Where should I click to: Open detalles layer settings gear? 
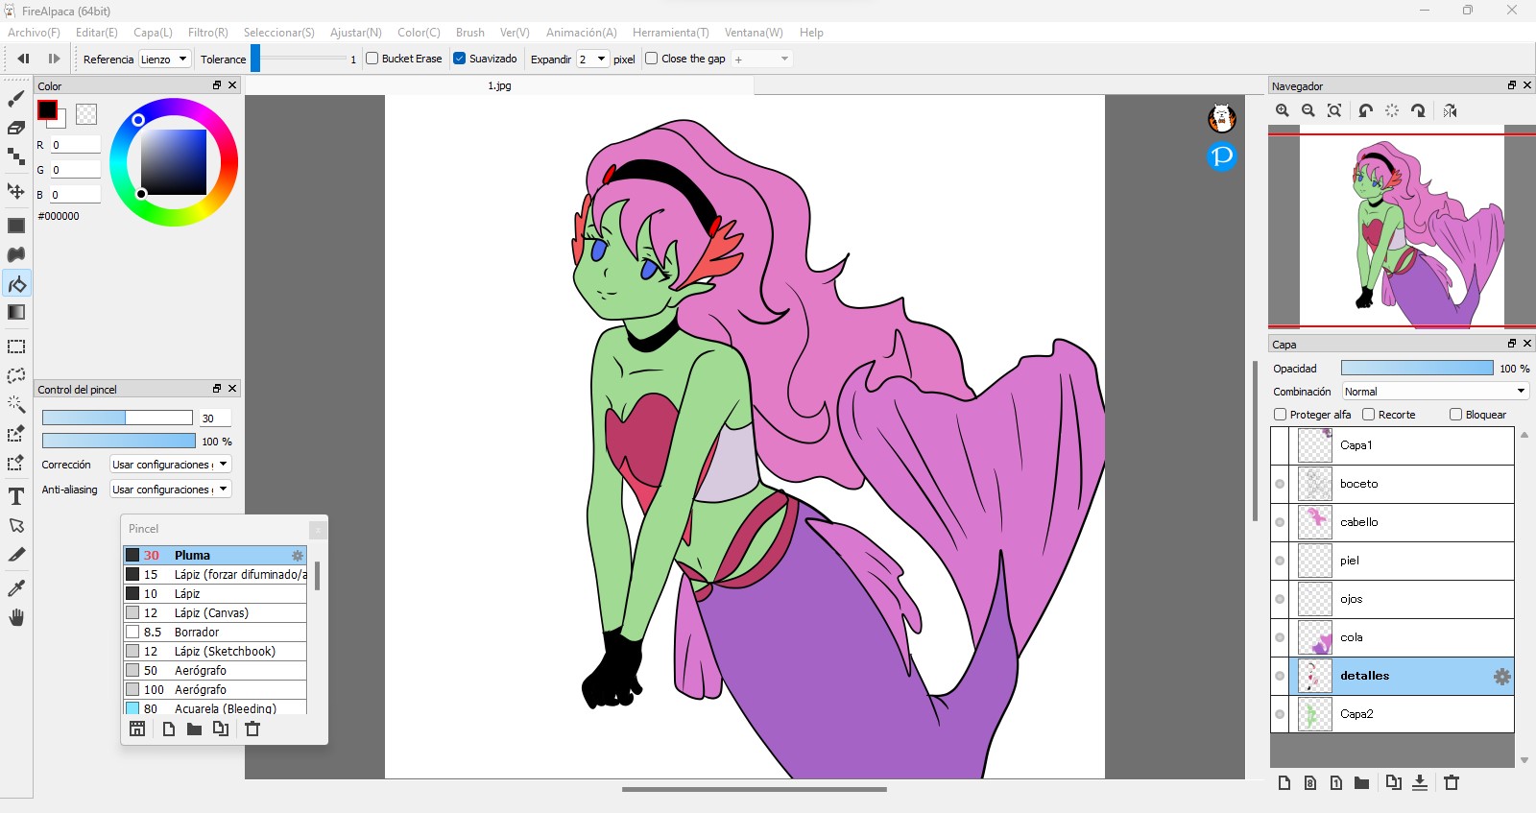tap(1502, 677)
